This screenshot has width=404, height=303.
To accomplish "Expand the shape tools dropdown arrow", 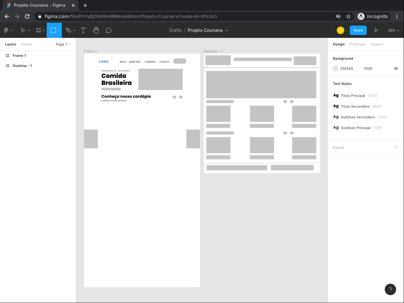I will tap(59, 31).
